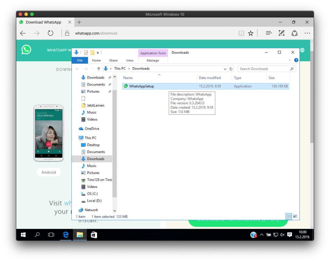Click the Add notes pen icon

point(281,33)
